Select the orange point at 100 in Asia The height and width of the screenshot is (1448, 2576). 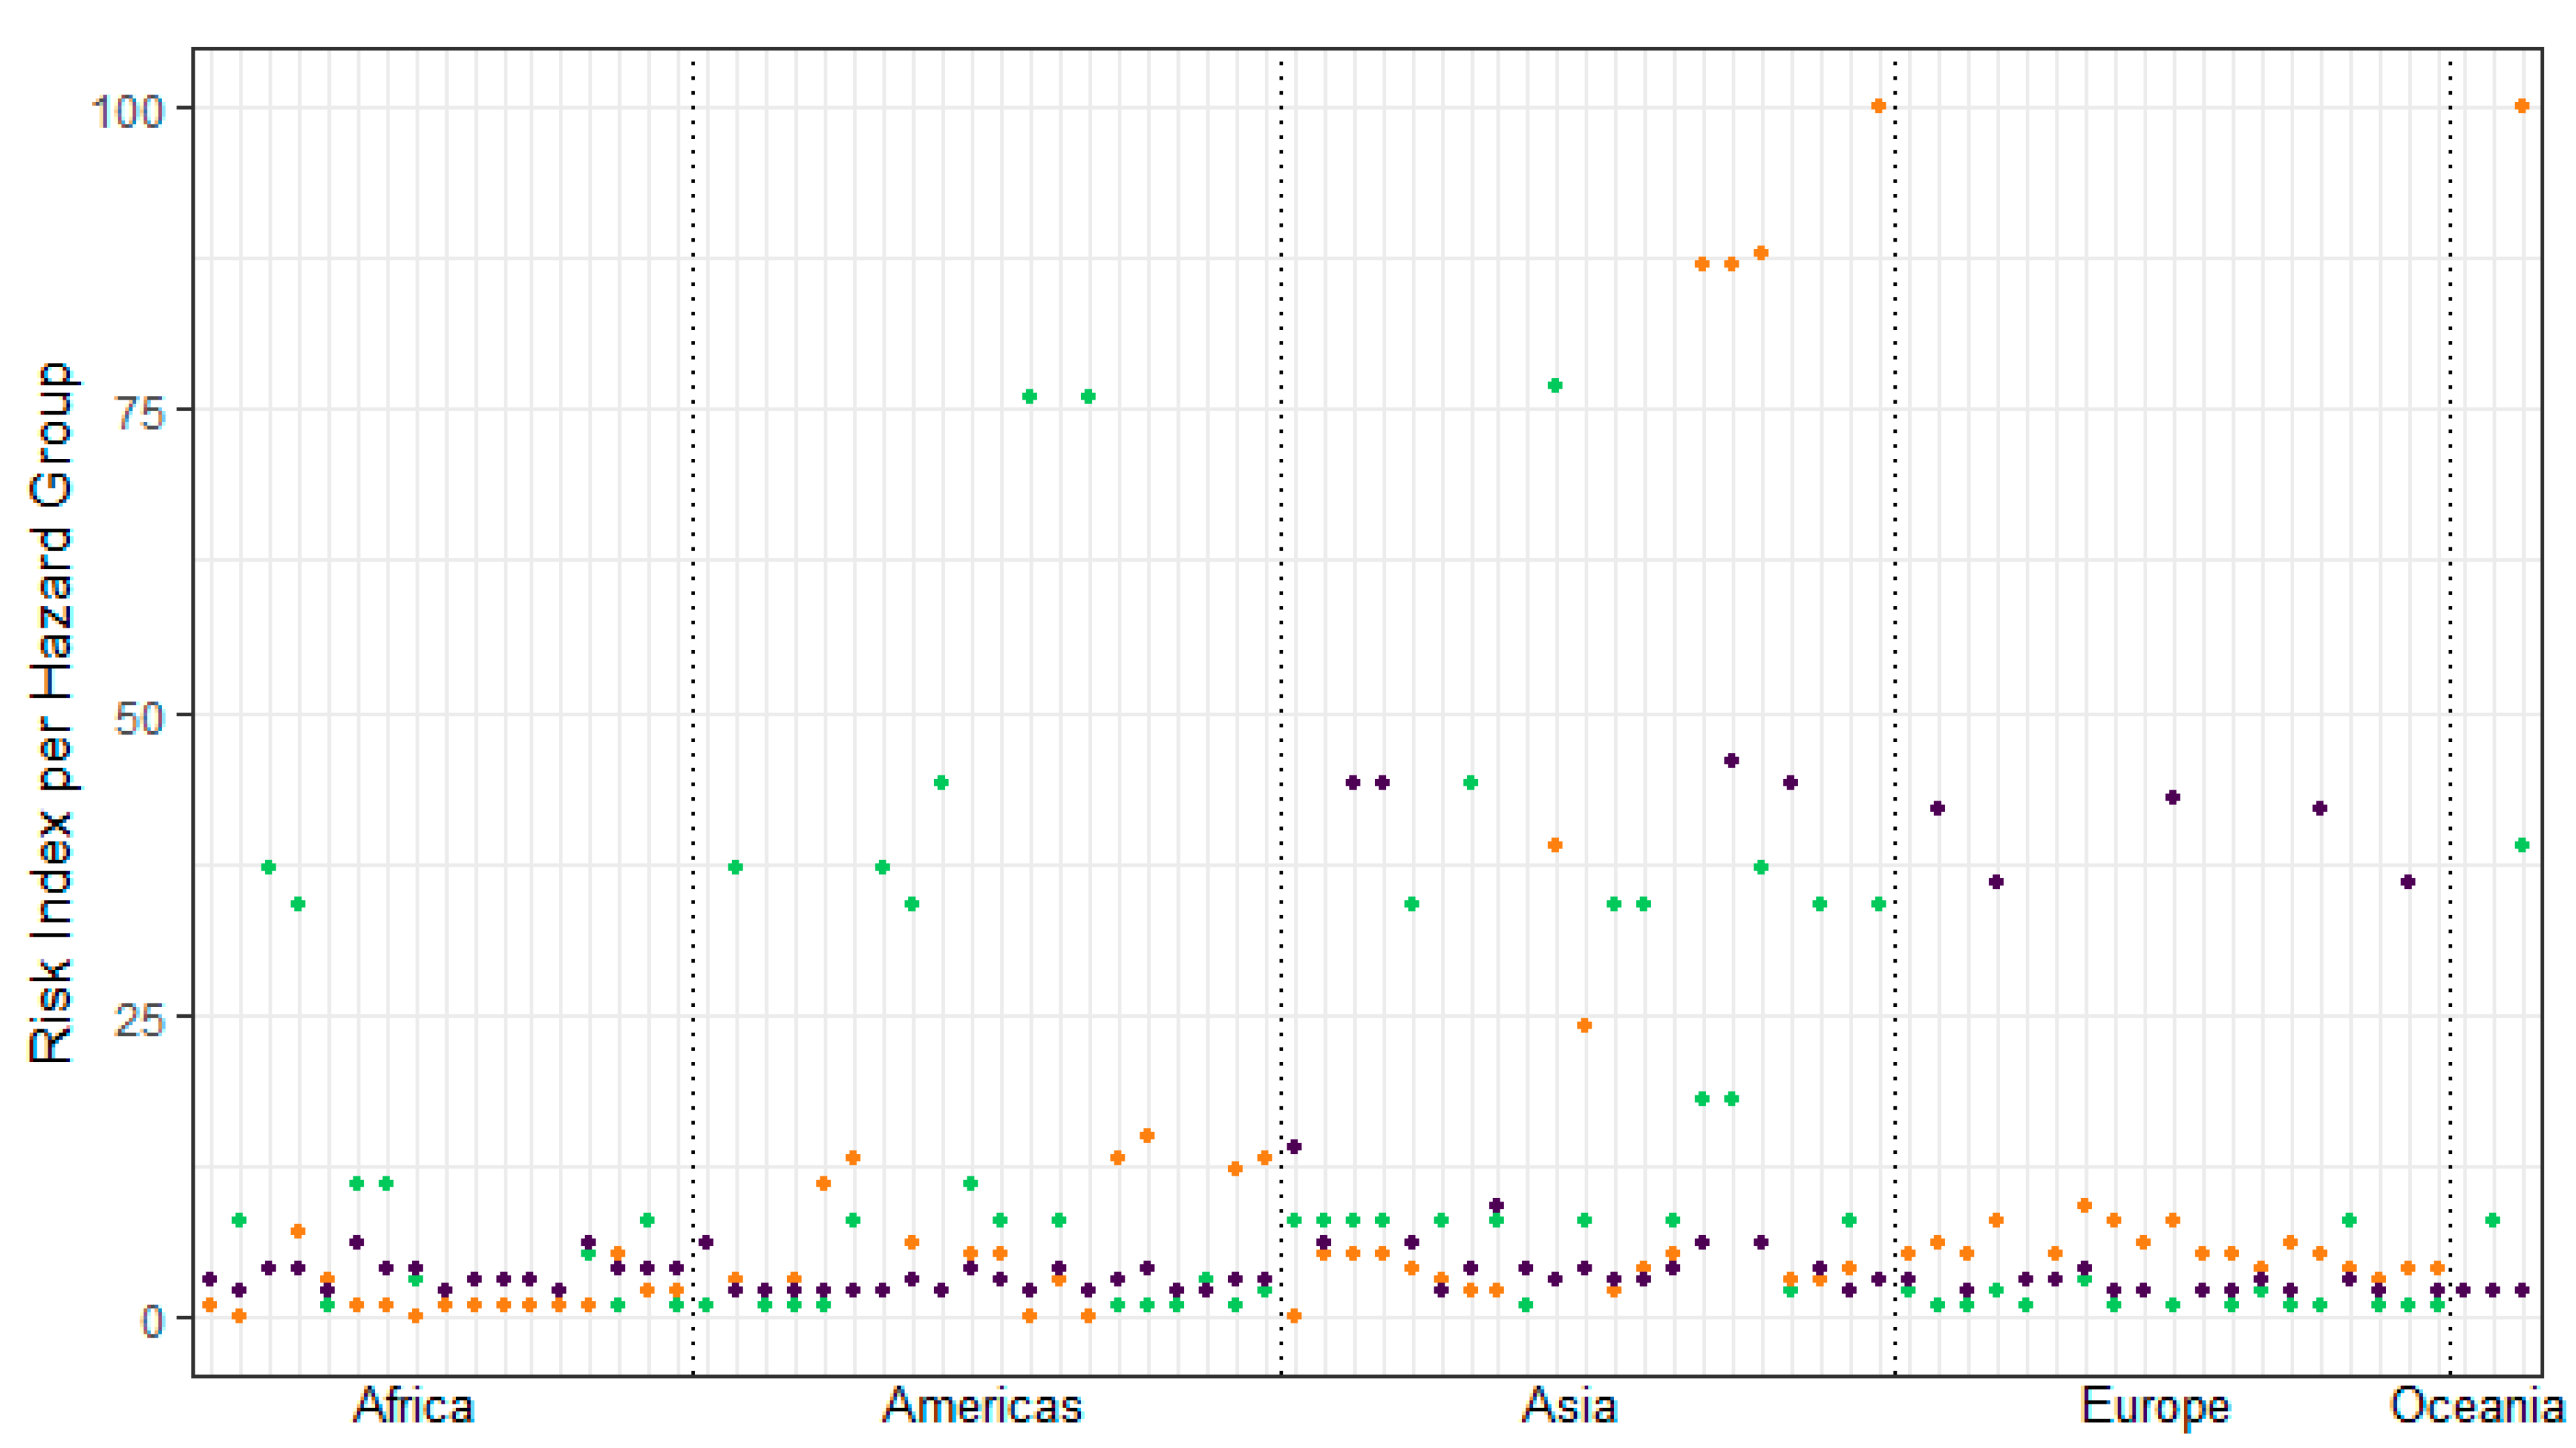1878,106
